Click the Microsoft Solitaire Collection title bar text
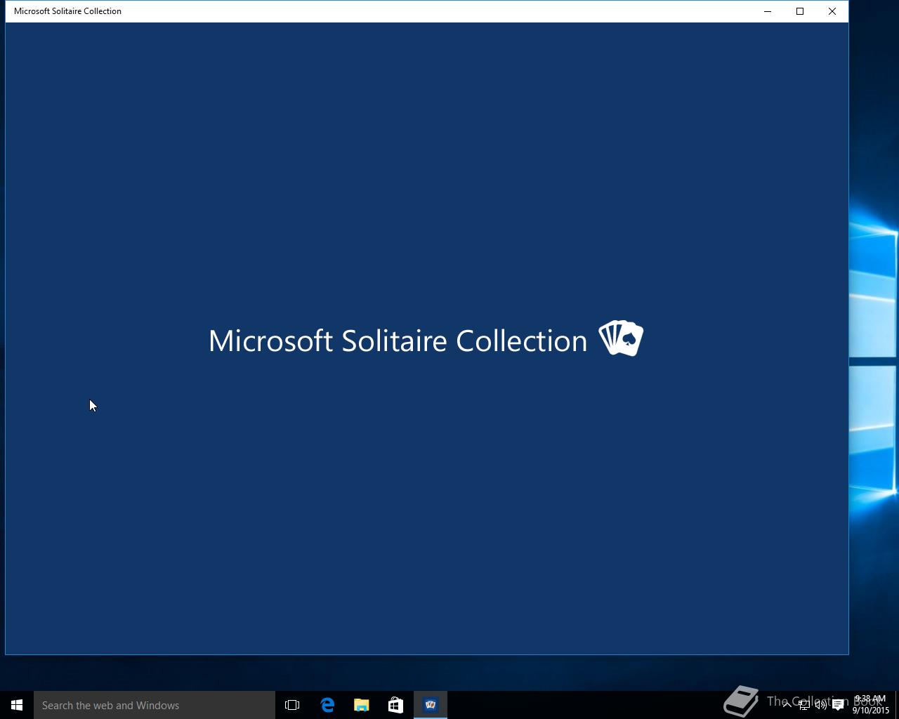Screen dimensions: 899x719 pyautogui.click(x=67, y=11)
